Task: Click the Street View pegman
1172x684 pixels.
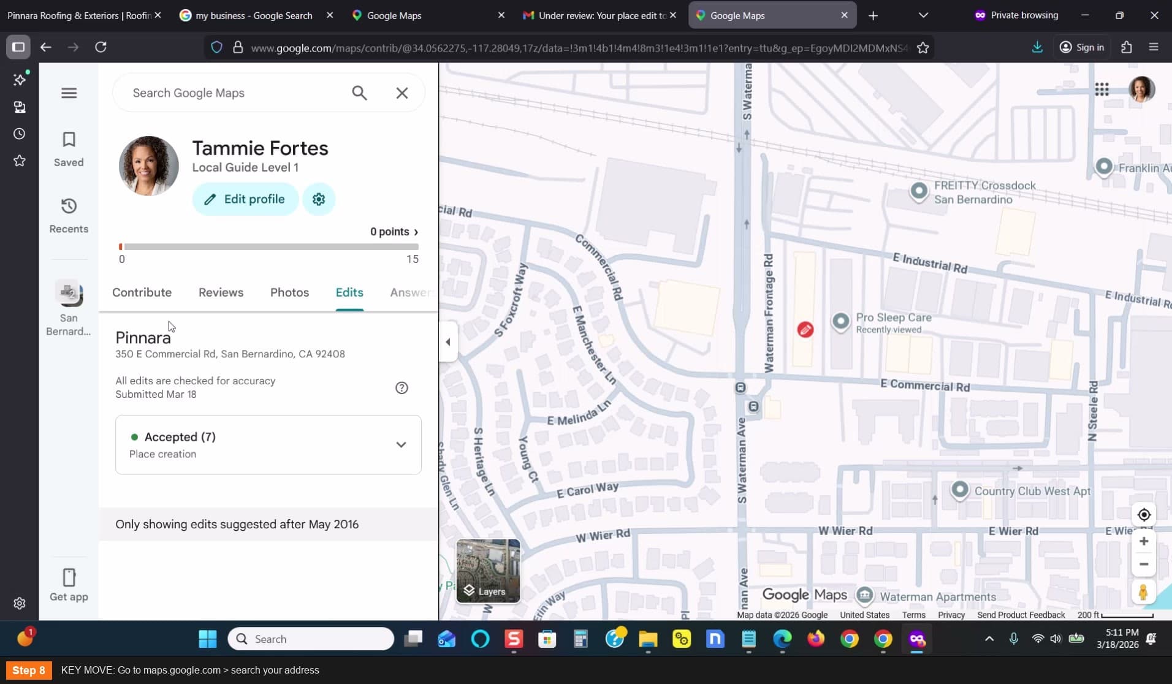Action: [x=1143, y=592]
